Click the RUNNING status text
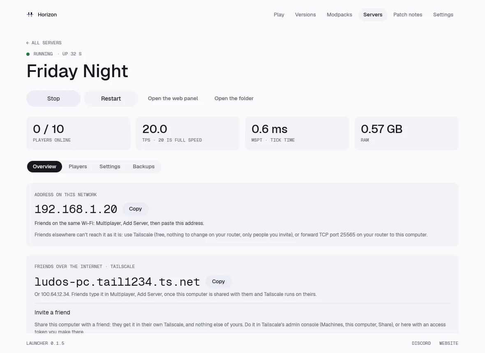Viewport: 485px width, 353px height. [43, 54]
